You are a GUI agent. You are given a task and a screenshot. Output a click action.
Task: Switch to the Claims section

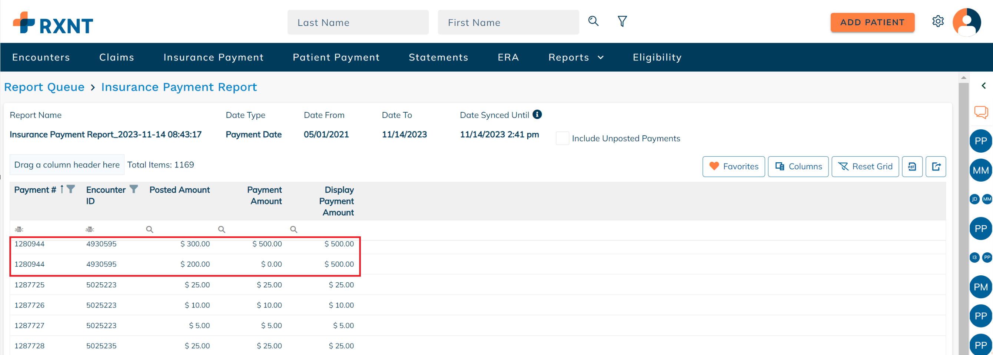pos(116,57)
